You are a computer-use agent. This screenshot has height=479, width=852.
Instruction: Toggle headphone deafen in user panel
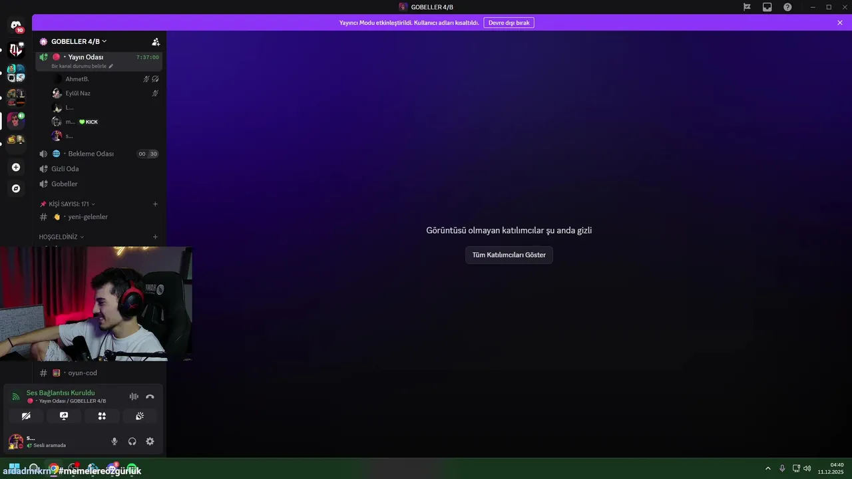click(x=132, y=441)
